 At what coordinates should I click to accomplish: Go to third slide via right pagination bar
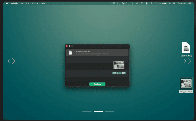click(x=110, y=111)
